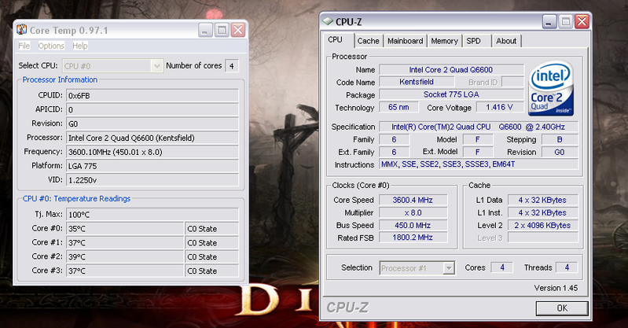Open the Processor #1 selection dropdown
This screenshot has height=328, width=628.
pos(449,268)
